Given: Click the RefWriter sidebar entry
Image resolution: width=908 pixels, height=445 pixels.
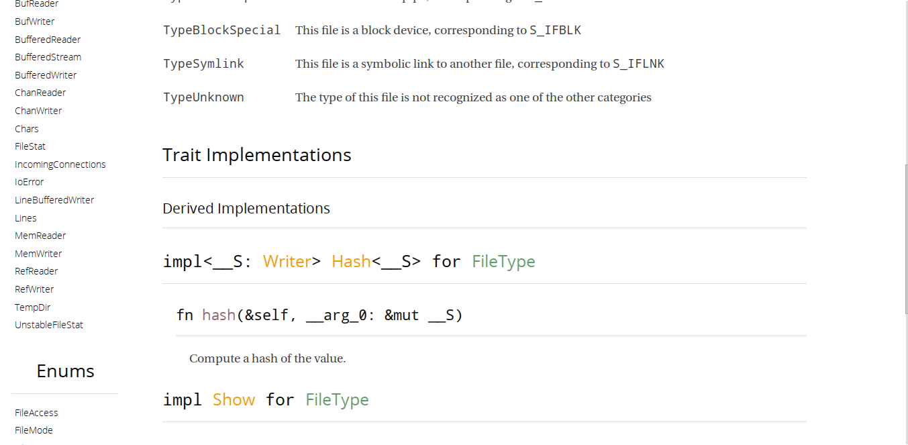Looking at the screenshot, I should coord(34,289).
